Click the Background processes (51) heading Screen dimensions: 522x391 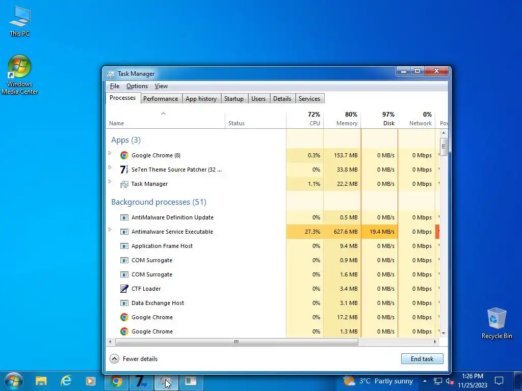(159, 202)
